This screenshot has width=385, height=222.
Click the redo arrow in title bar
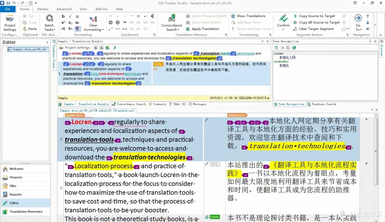click(22, 3)
